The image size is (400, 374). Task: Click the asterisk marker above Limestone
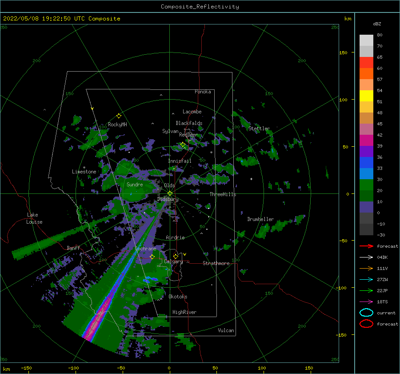pyautogui.click(x=84, y=168)
